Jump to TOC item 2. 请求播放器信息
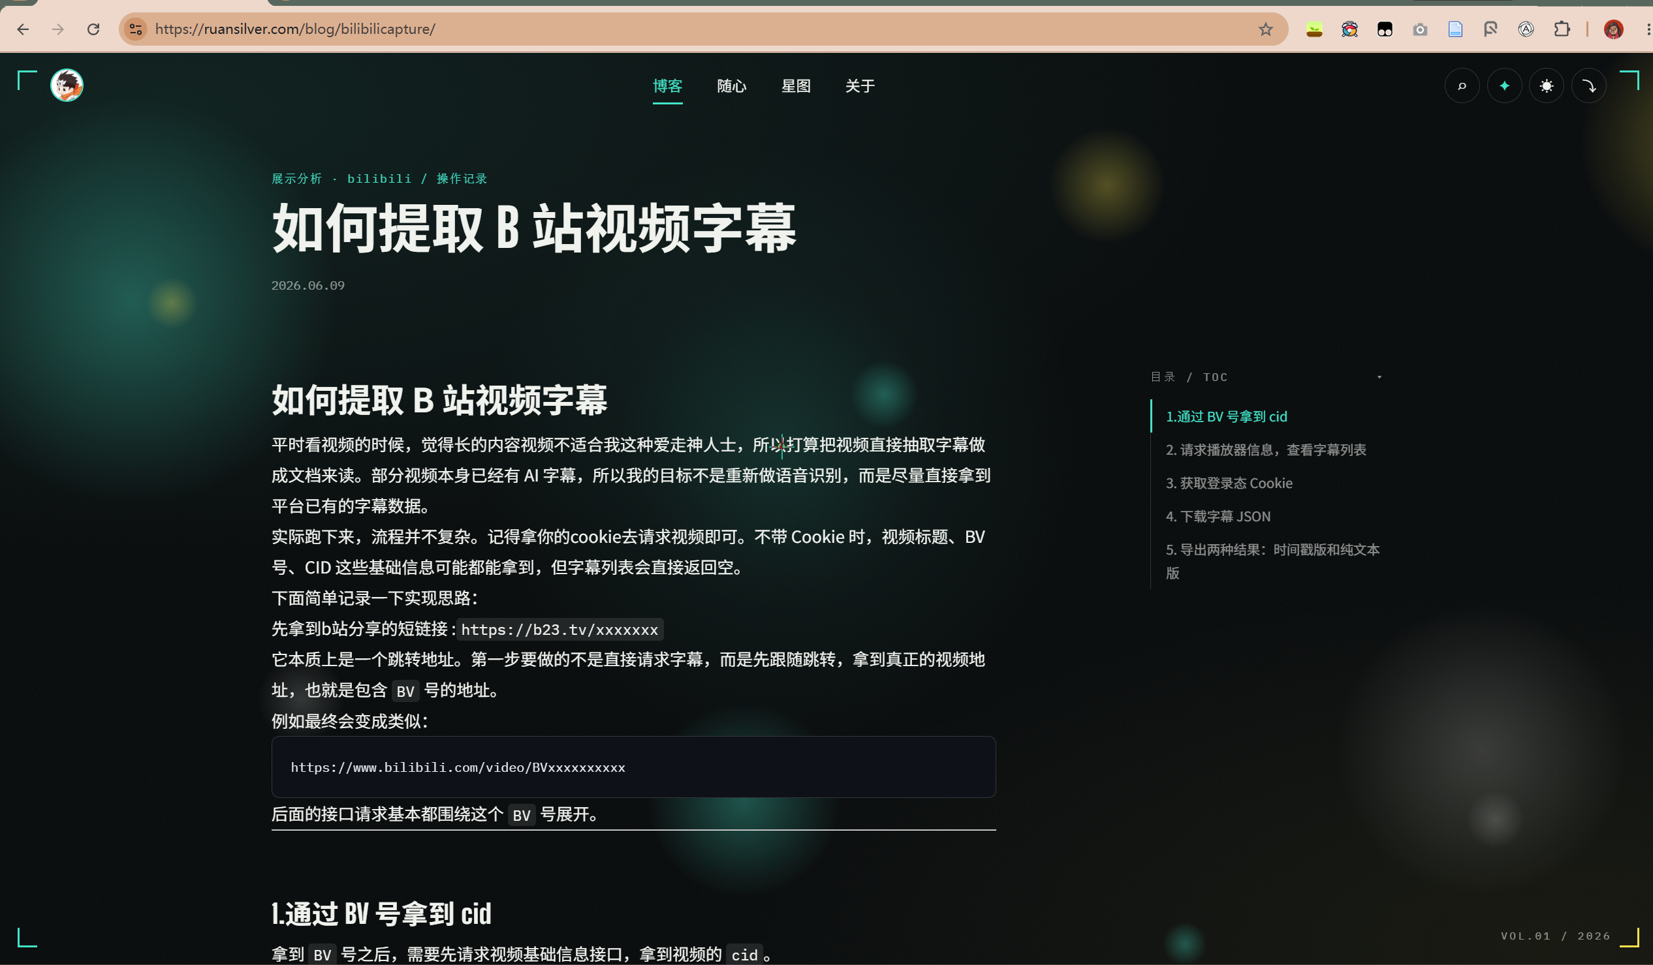The width and height of the screenshot is (1653, 965). (1265, 450)
